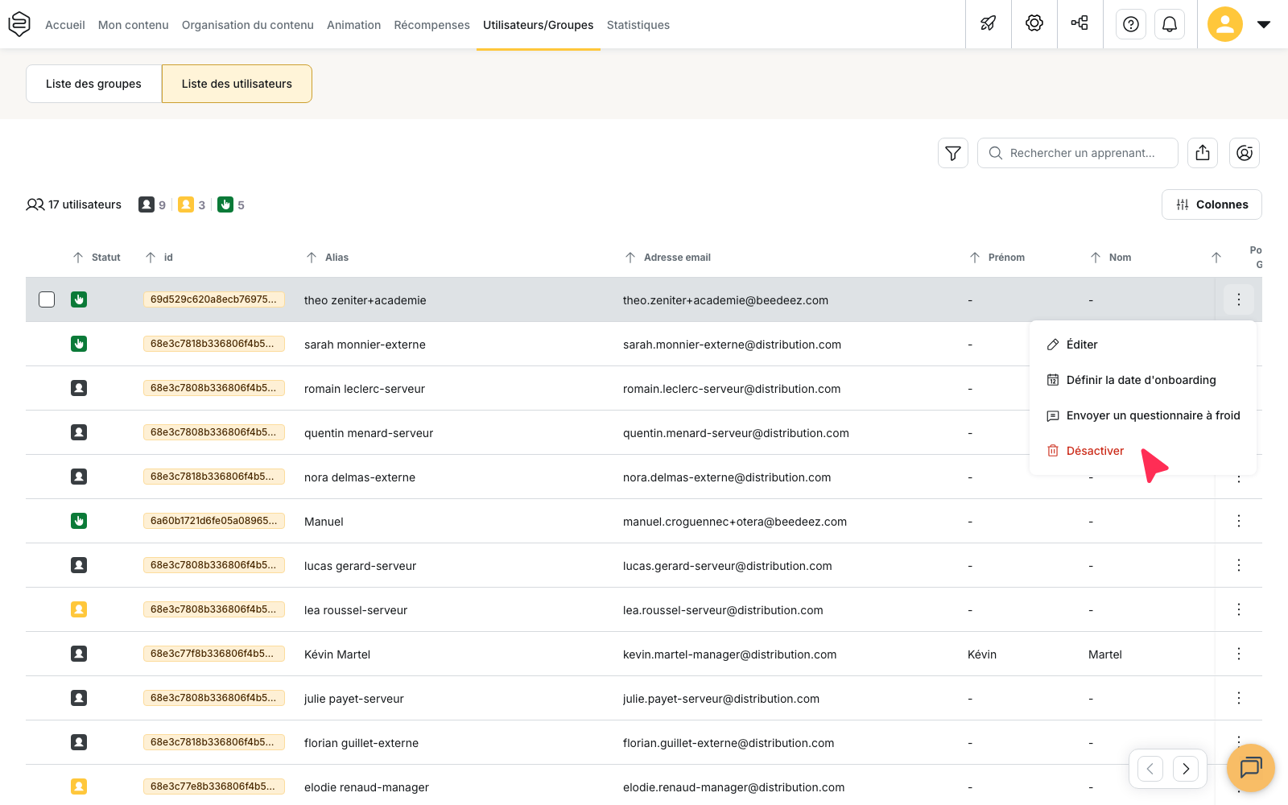Click status icon of lea roussel-serveur

79,609
